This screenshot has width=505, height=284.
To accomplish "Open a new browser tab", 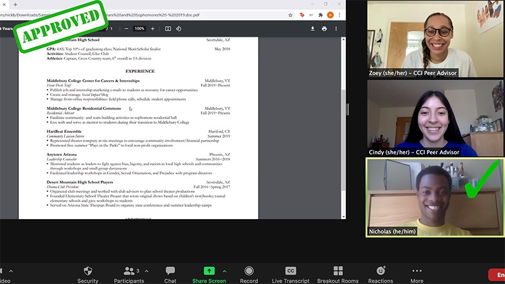I will point(15,4).
